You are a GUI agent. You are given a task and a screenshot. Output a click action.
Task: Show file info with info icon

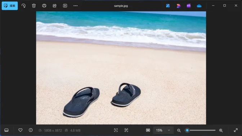pos(31,130)
